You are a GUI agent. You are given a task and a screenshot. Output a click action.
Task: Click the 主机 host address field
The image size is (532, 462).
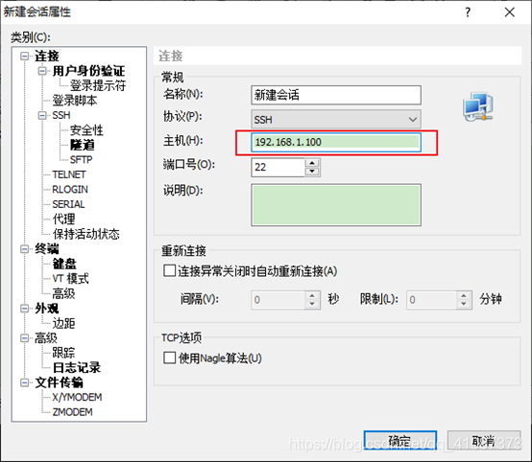click(336, 142)
